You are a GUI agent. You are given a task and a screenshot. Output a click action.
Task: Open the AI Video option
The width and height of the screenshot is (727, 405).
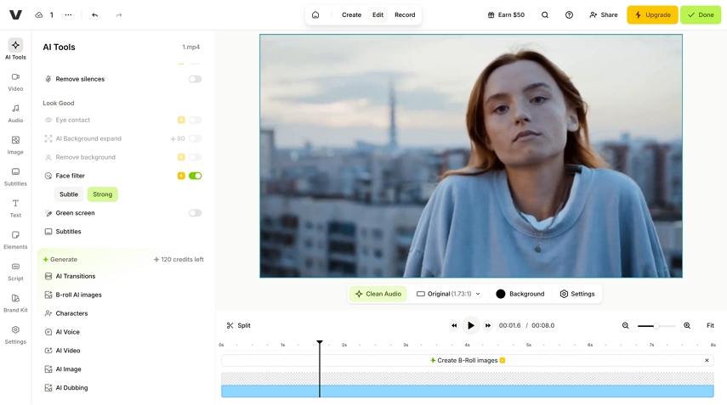coord(62,351)
